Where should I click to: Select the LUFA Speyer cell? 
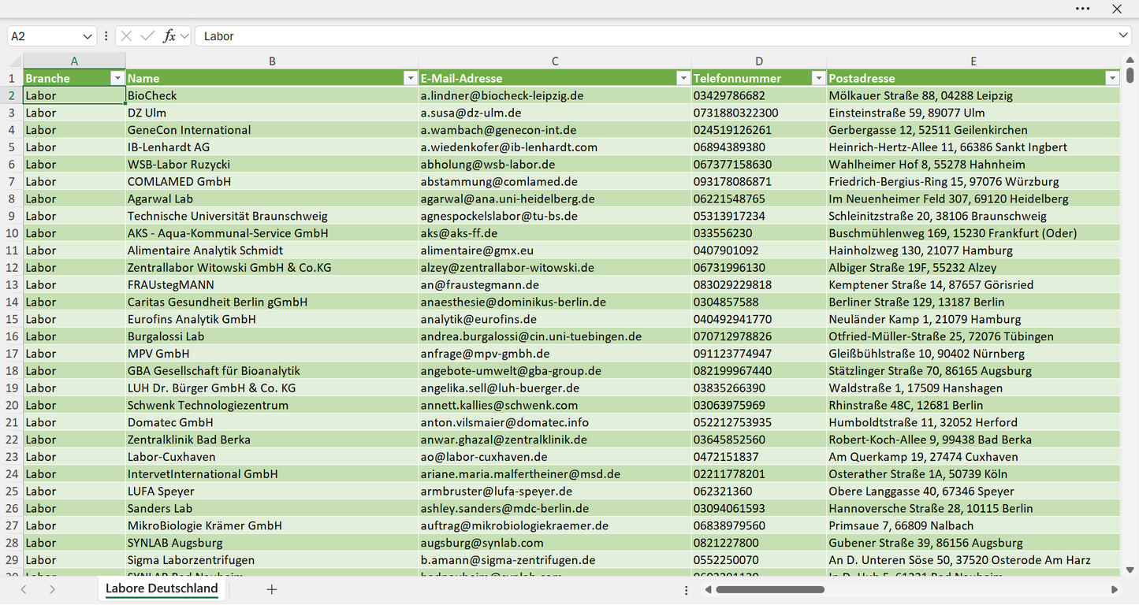[x=272, y=492]
